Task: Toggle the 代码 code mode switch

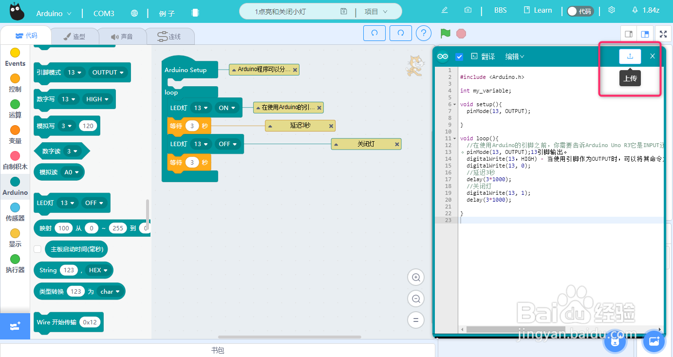Action: [x=580, y=11]
